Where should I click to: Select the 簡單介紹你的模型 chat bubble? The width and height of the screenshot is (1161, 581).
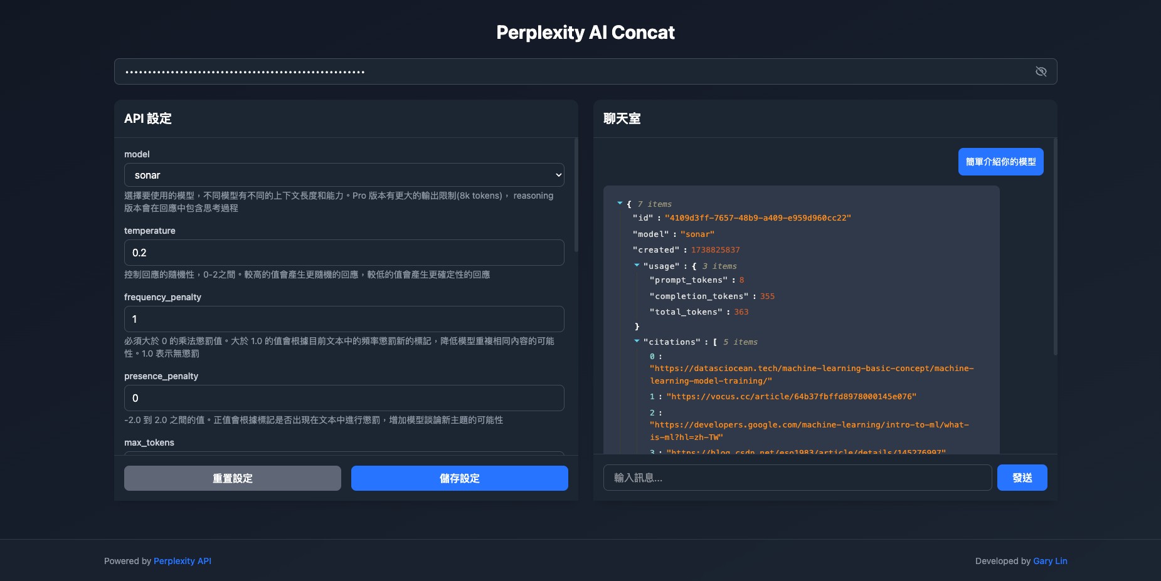coord(1000,161)
